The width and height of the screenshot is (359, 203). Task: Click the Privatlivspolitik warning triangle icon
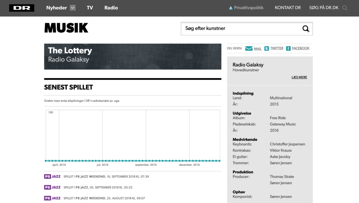click(x=231, y=8)
